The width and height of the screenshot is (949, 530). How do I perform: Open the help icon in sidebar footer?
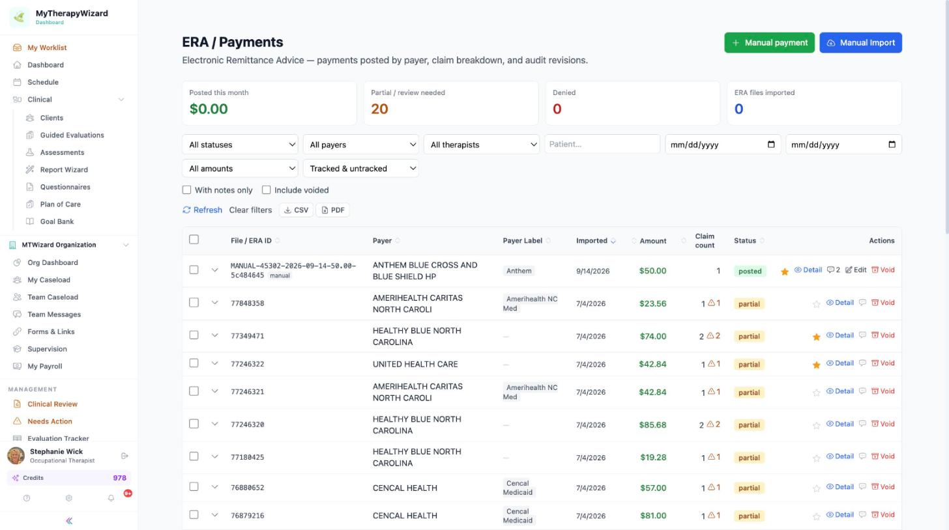tap(27, 498)
